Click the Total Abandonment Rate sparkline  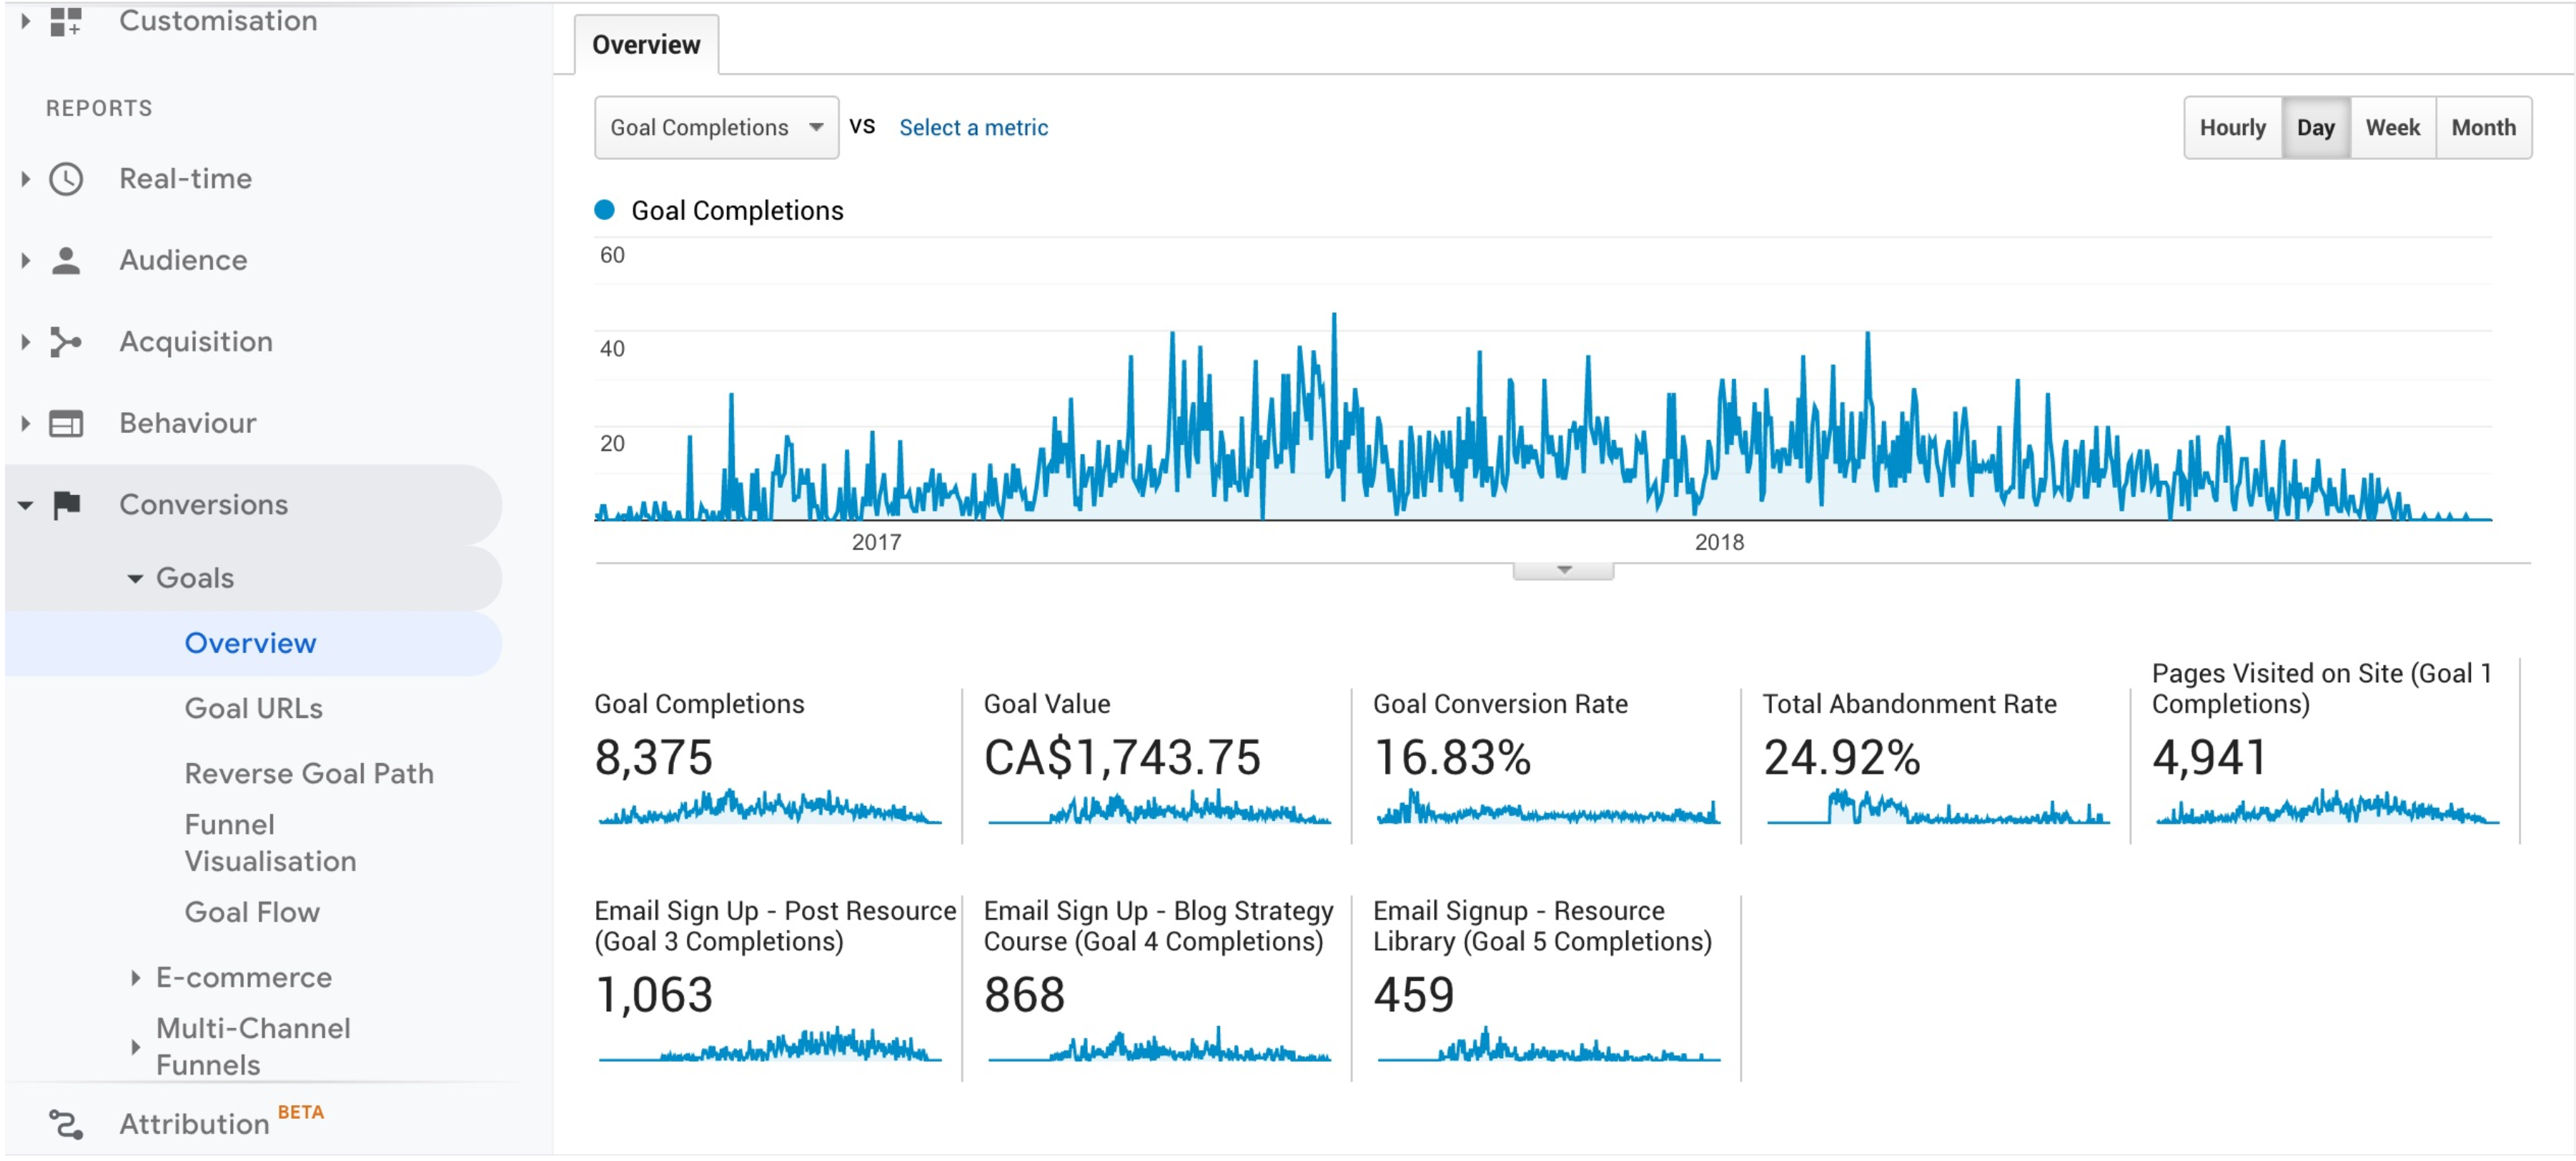click(x=1938, y=806)
